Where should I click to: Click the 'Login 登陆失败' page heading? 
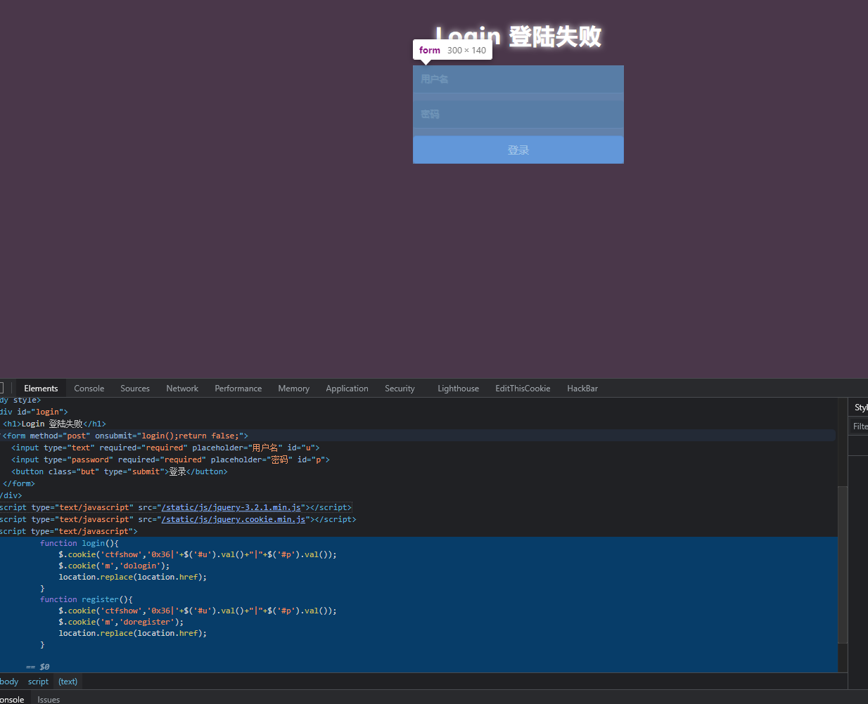click(518, 37)
